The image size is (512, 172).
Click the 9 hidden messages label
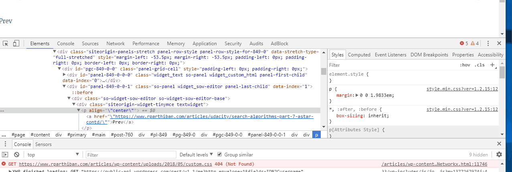pos(478,154)
